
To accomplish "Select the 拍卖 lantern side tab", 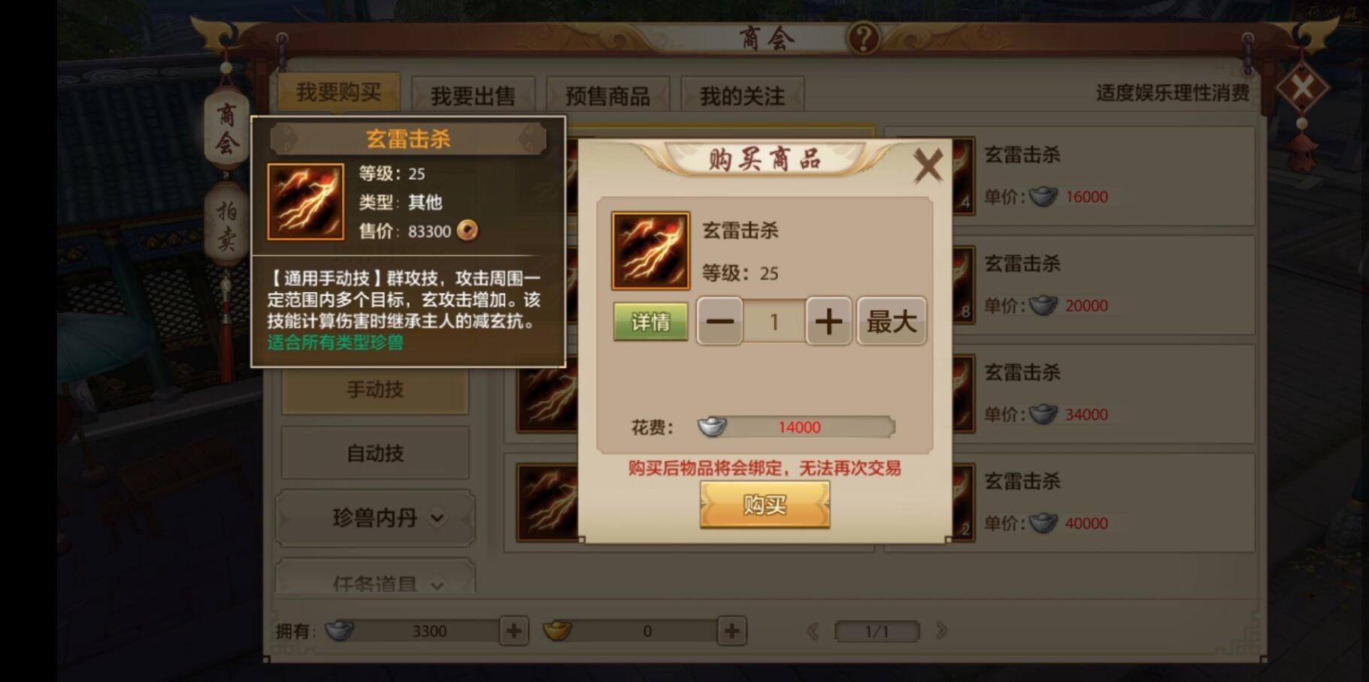I will [x=226, y=224].
